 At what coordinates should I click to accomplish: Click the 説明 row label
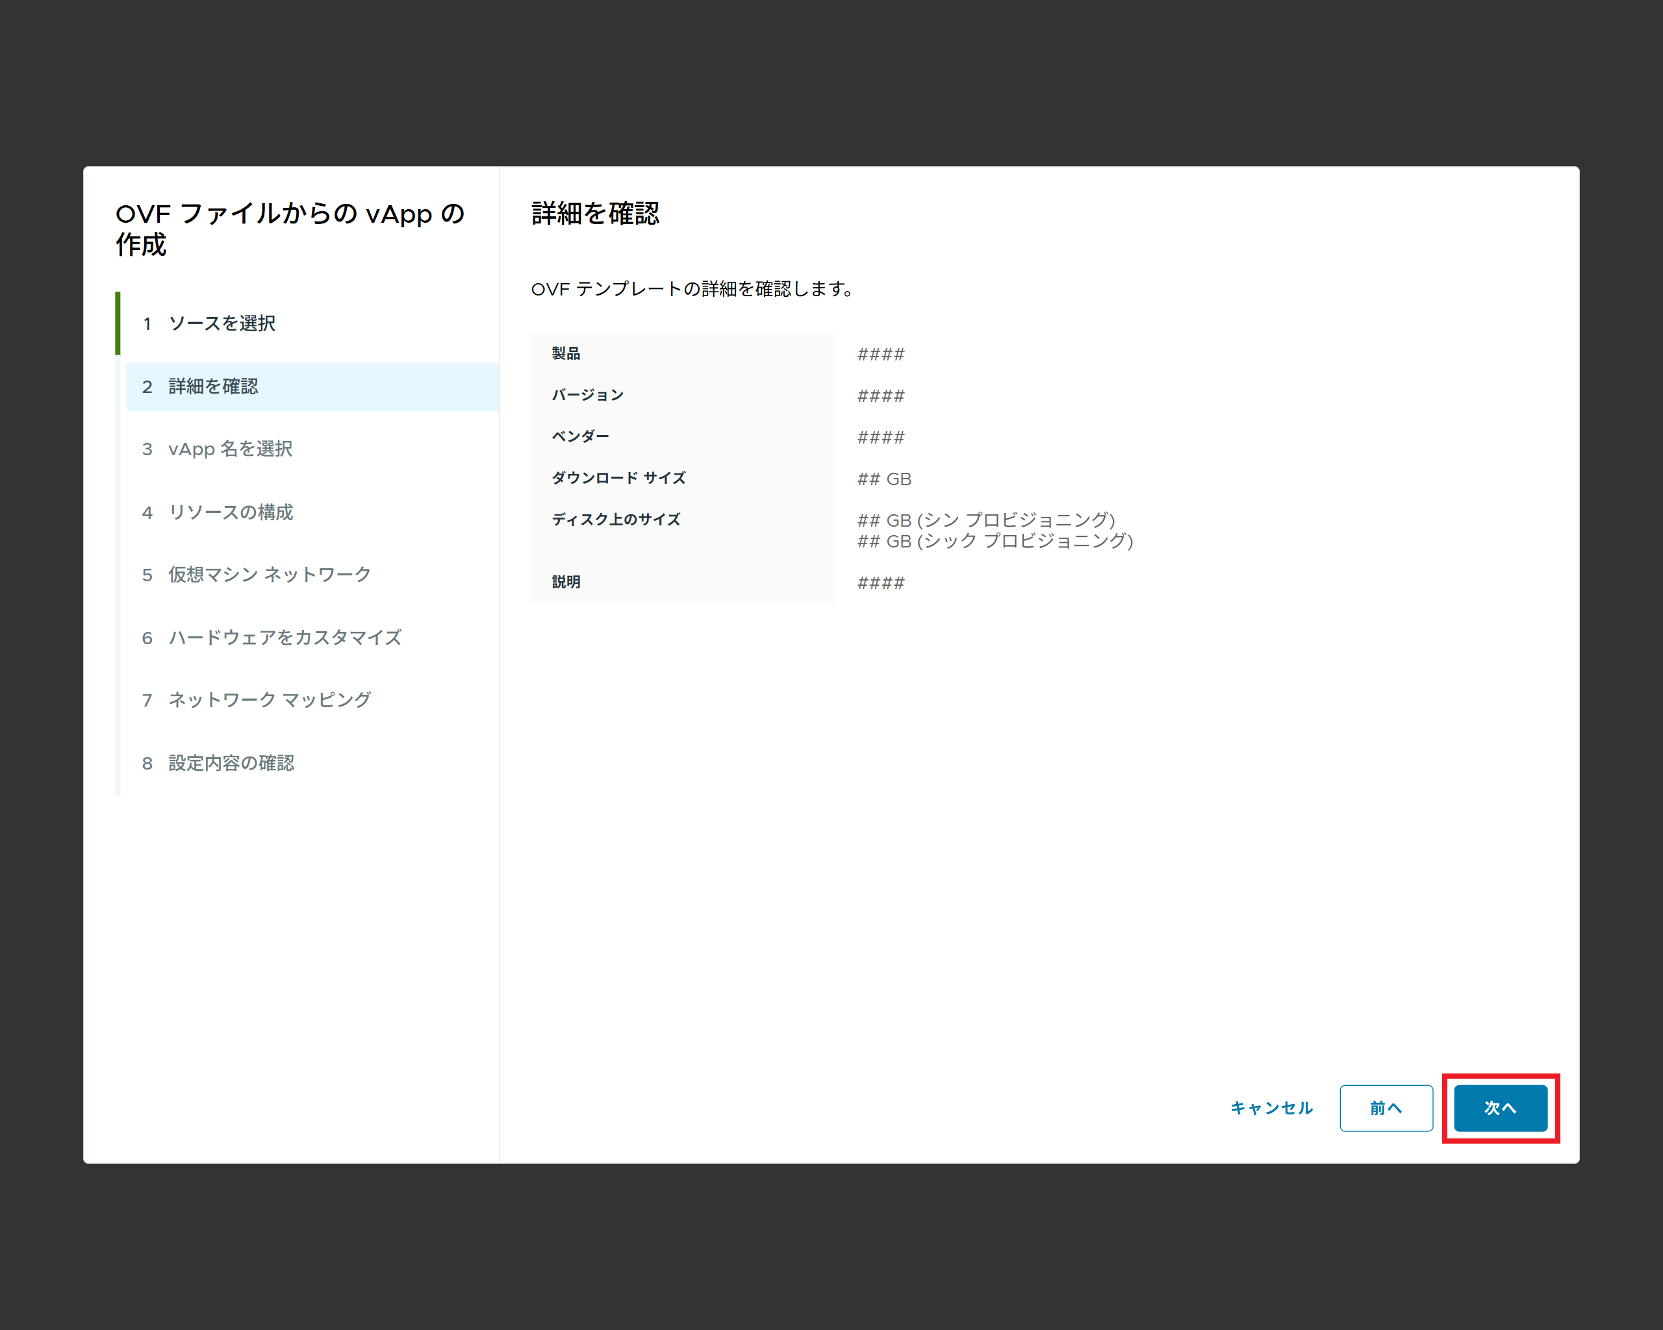point(565,582)
